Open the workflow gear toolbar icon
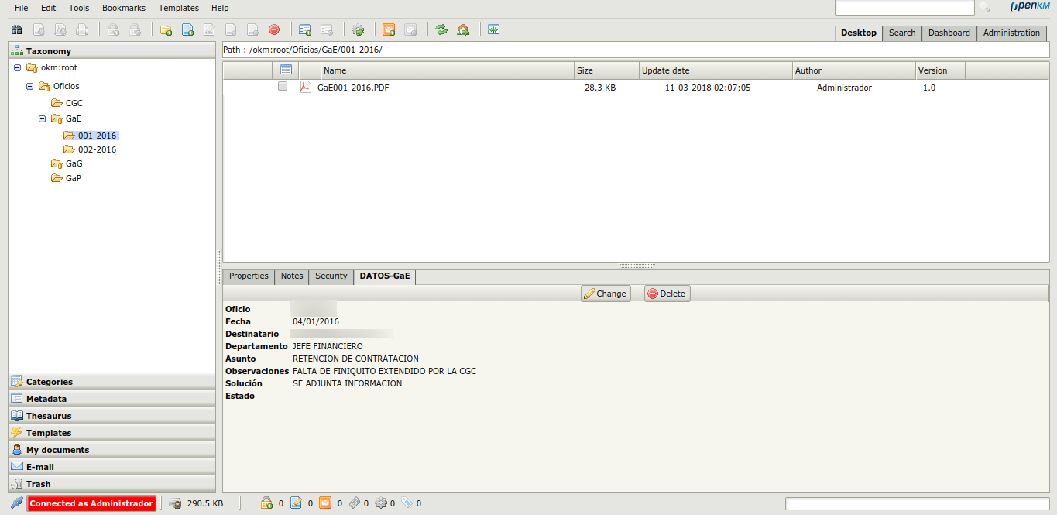1057x515 pixels. click(x=358, y=29)
